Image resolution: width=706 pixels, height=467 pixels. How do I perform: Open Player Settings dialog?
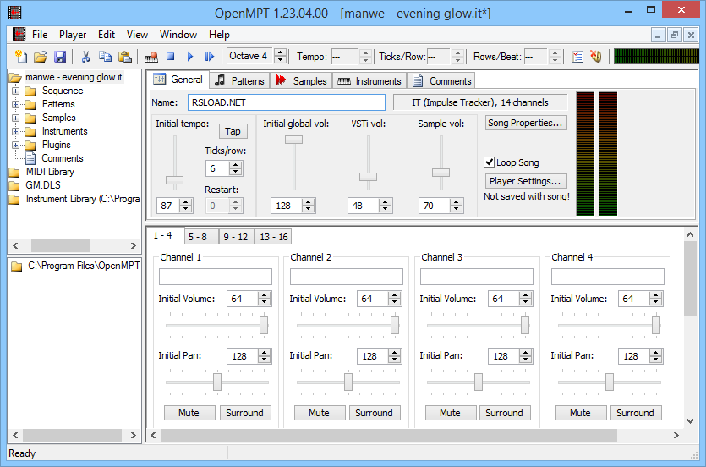pos(525,181)
